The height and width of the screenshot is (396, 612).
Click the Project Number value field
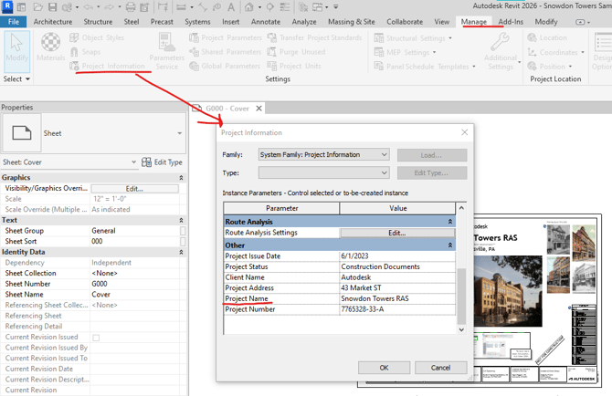pos(397,309)
